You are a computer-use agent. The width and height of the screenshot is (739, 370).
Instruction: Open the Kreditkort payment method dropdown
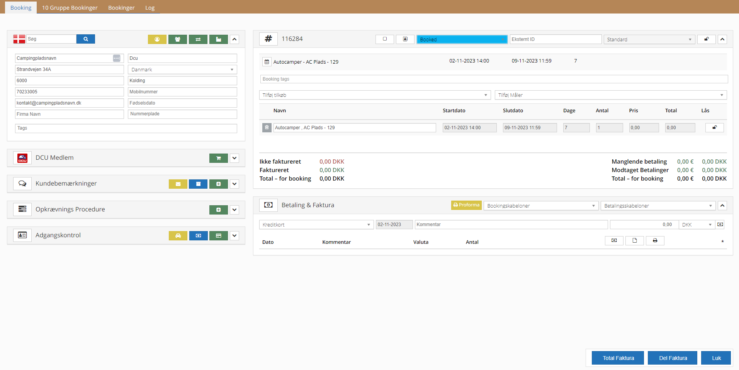[x=316, y=225]
